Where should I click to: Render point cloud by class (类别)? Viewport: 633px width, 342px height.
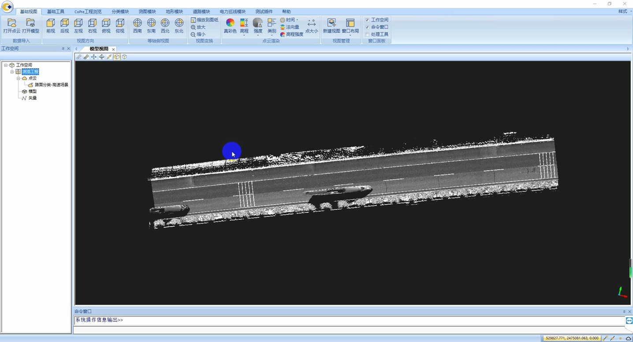[272, 26]
